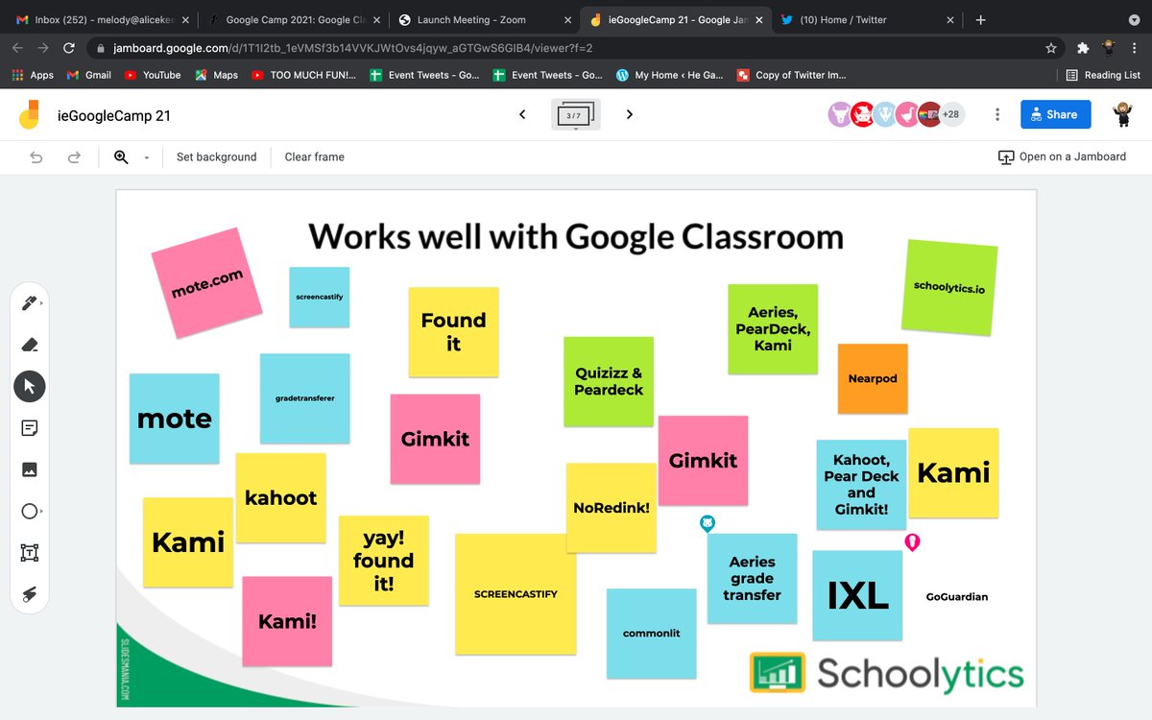Open Chrome menu three dots

(1134, 47)
